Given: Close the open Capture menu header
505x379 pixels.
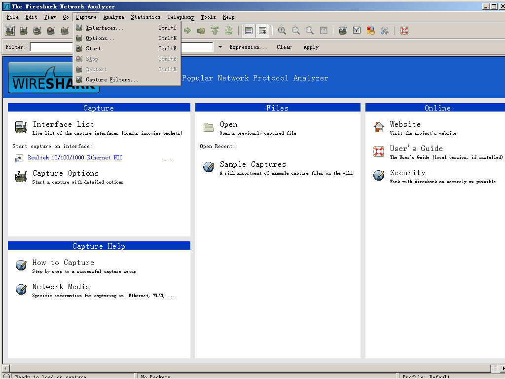Looking at the screenshot, I should (x=86, y=17).
